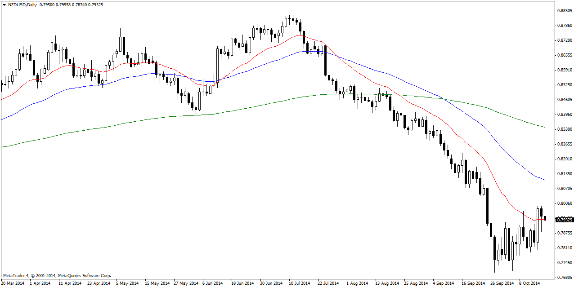Click the 0.88505 price scale label
The width and height of the screenshot is (574, 287).
tap(564, 10)
